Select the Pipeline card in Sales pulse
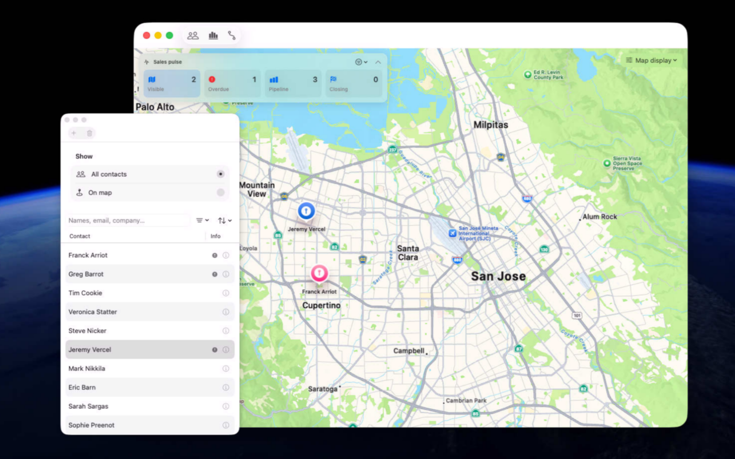735x459 pixels. (293, 83)
